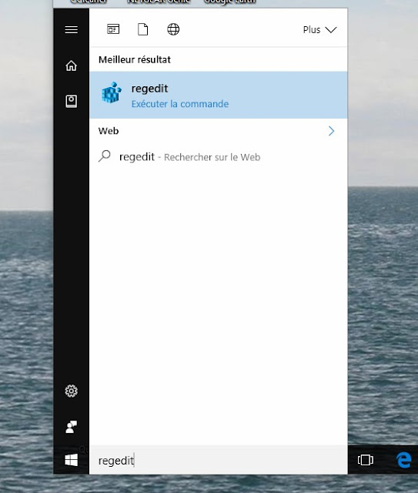Viewport: 418px width, 493px height.
Task: Expand the Web section arrow
Action: (x=331, y=131)
